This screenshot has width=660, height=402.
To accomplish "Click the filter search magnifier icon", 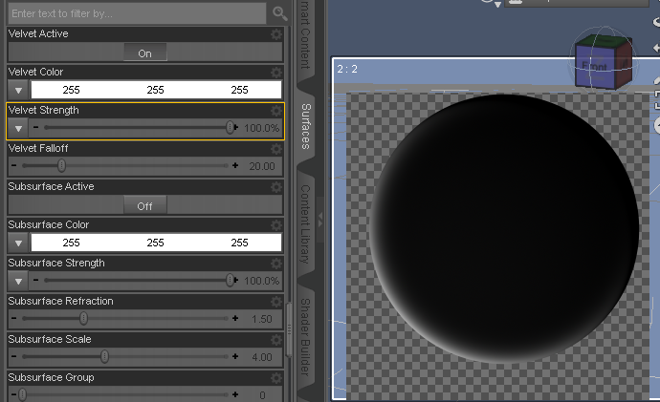I will (x=280, y=13).
